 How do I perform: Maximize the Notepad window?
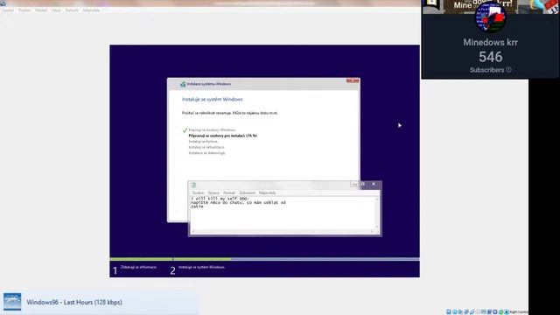click(x=363, y=184)
